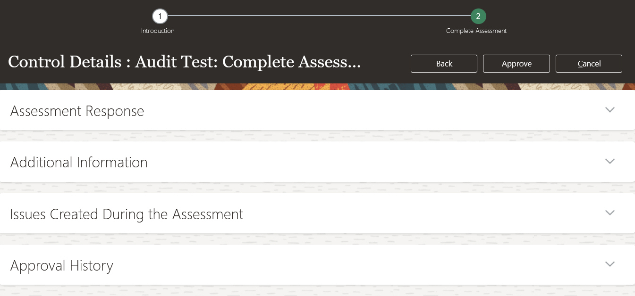Cancel the control assessment
The image size is (635, 296).
(x=589, y=64)
